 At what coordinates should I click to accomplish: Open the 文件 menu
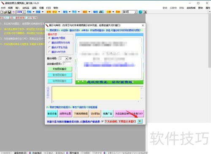pos(3,8)
